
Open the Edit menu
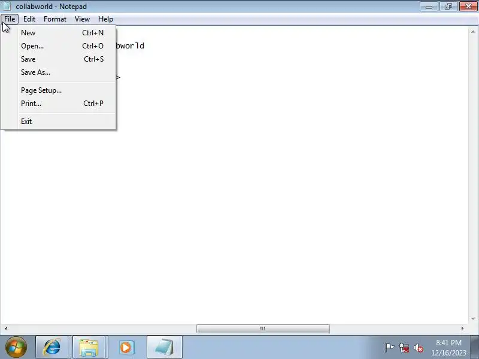(29, 19)
